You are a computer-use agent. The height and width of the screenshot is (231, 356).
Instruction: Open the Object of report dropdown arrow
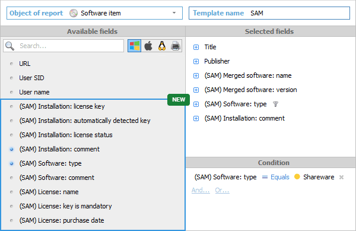point(174,13)
